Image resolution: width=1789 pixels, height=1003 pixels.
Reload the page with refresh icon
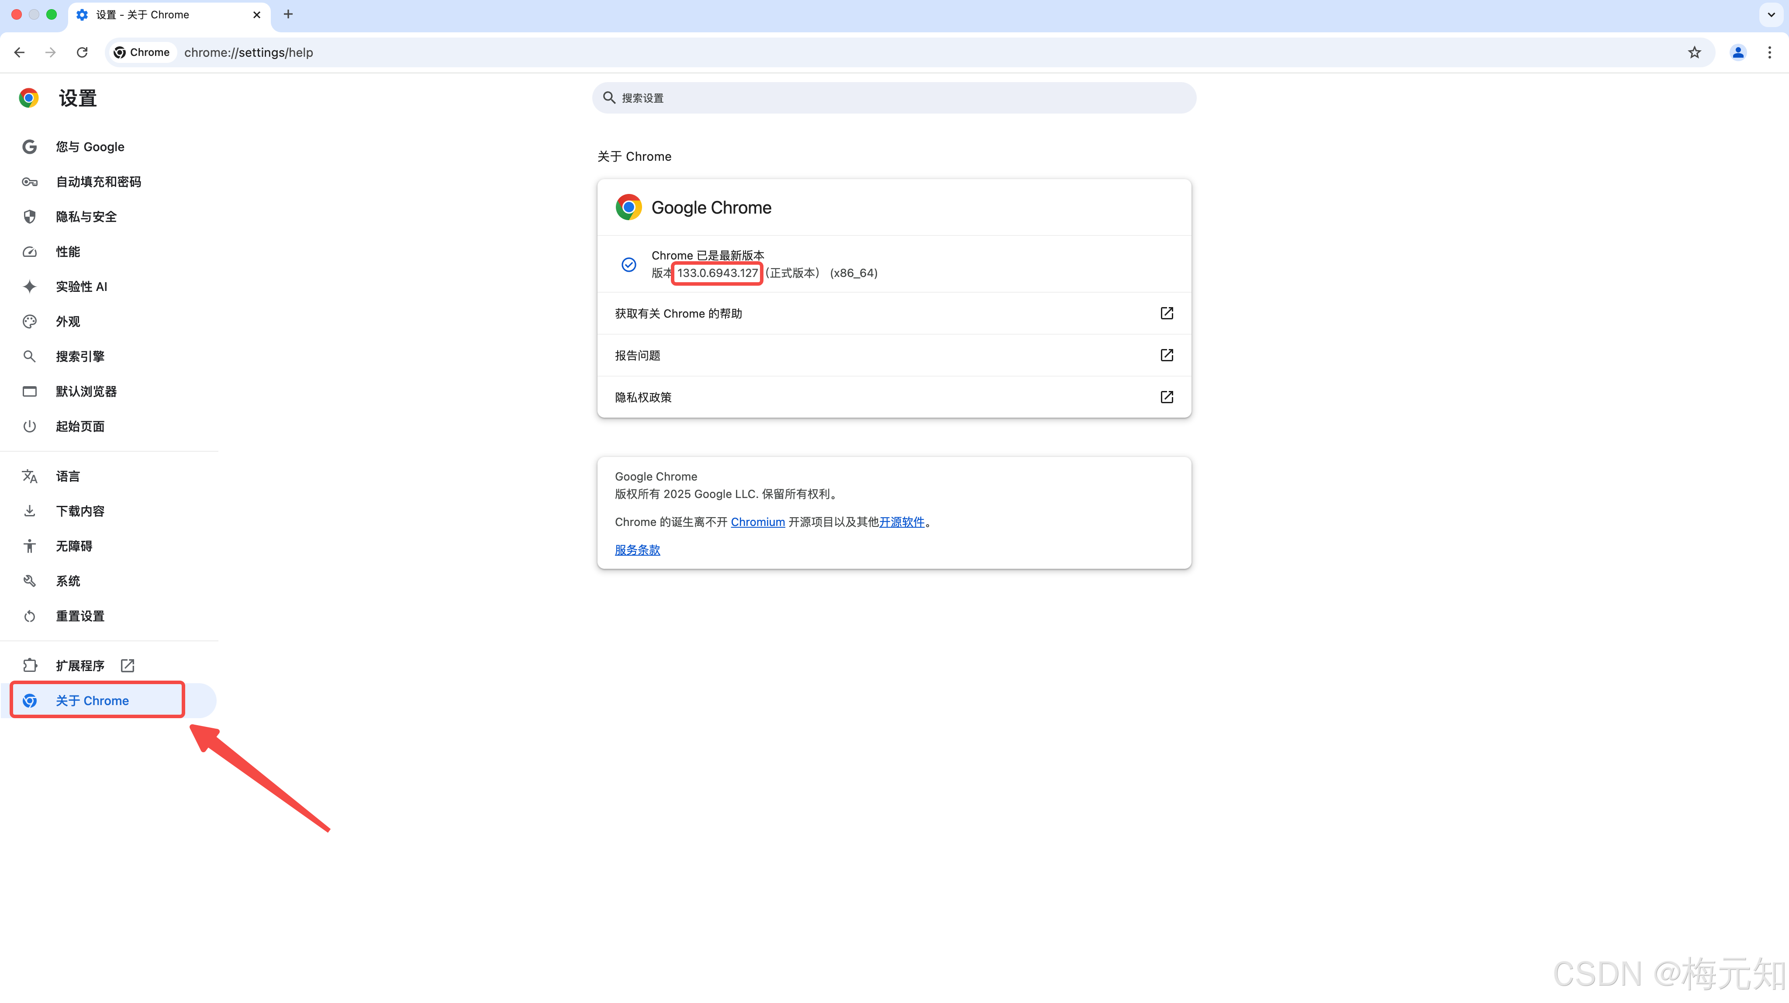click(82, 52)
